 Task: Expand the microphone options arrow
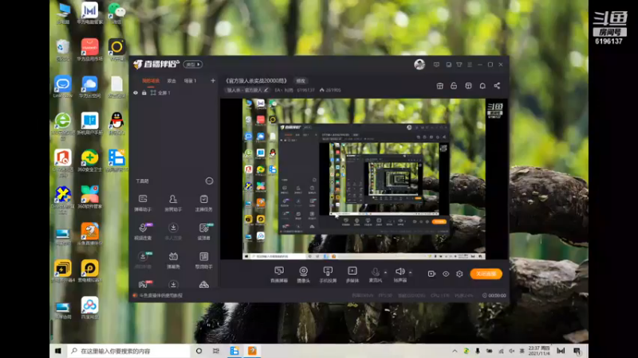(385, 272)
